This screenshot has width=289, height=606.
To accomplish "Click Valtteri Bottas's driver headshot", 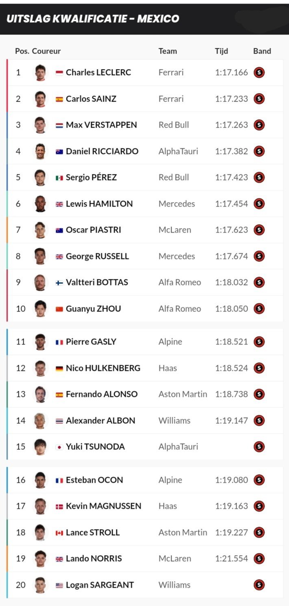I will [x=40, y=282].
